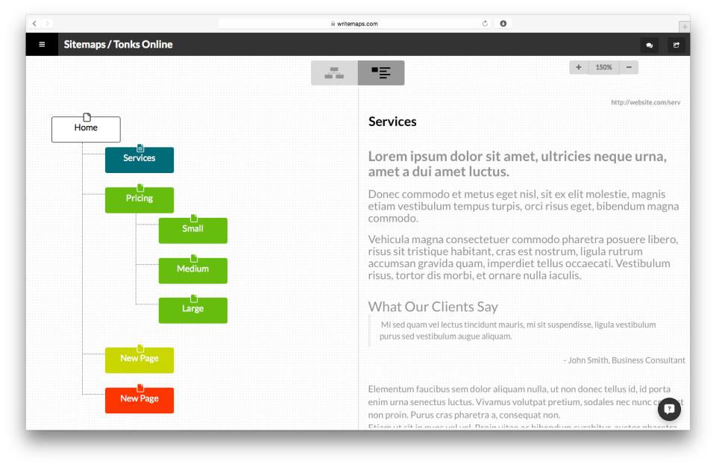This screenshot has height=467, width=716.
Task: Click the 150% zoom level
Action: click(x=603, y=67)
